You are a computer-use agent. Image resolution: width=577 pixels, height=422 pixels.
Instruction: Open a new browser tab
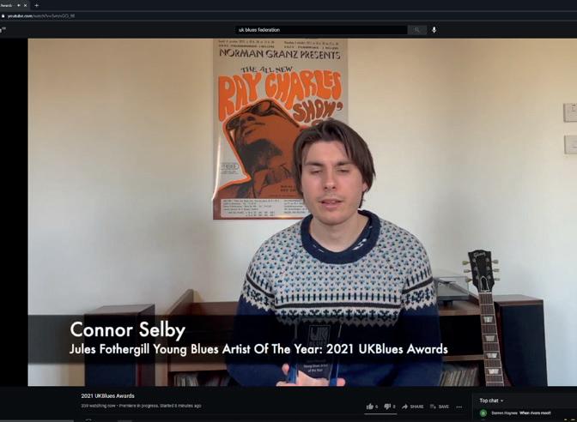pyautogui.click(x=36, y=5)
